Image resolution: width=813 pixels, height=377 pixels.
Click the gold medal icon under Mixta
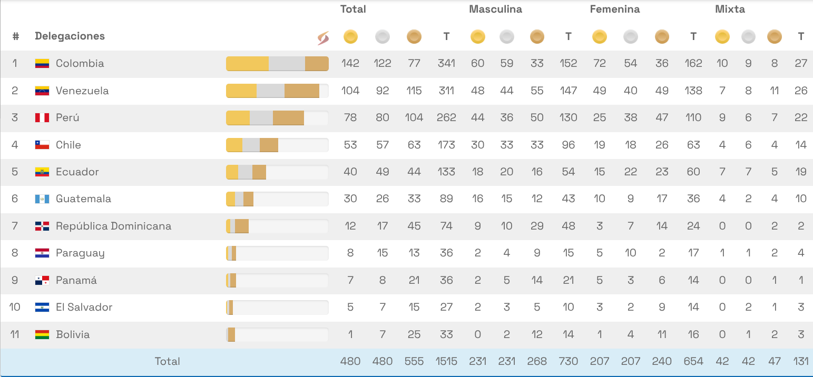[722, 37]
